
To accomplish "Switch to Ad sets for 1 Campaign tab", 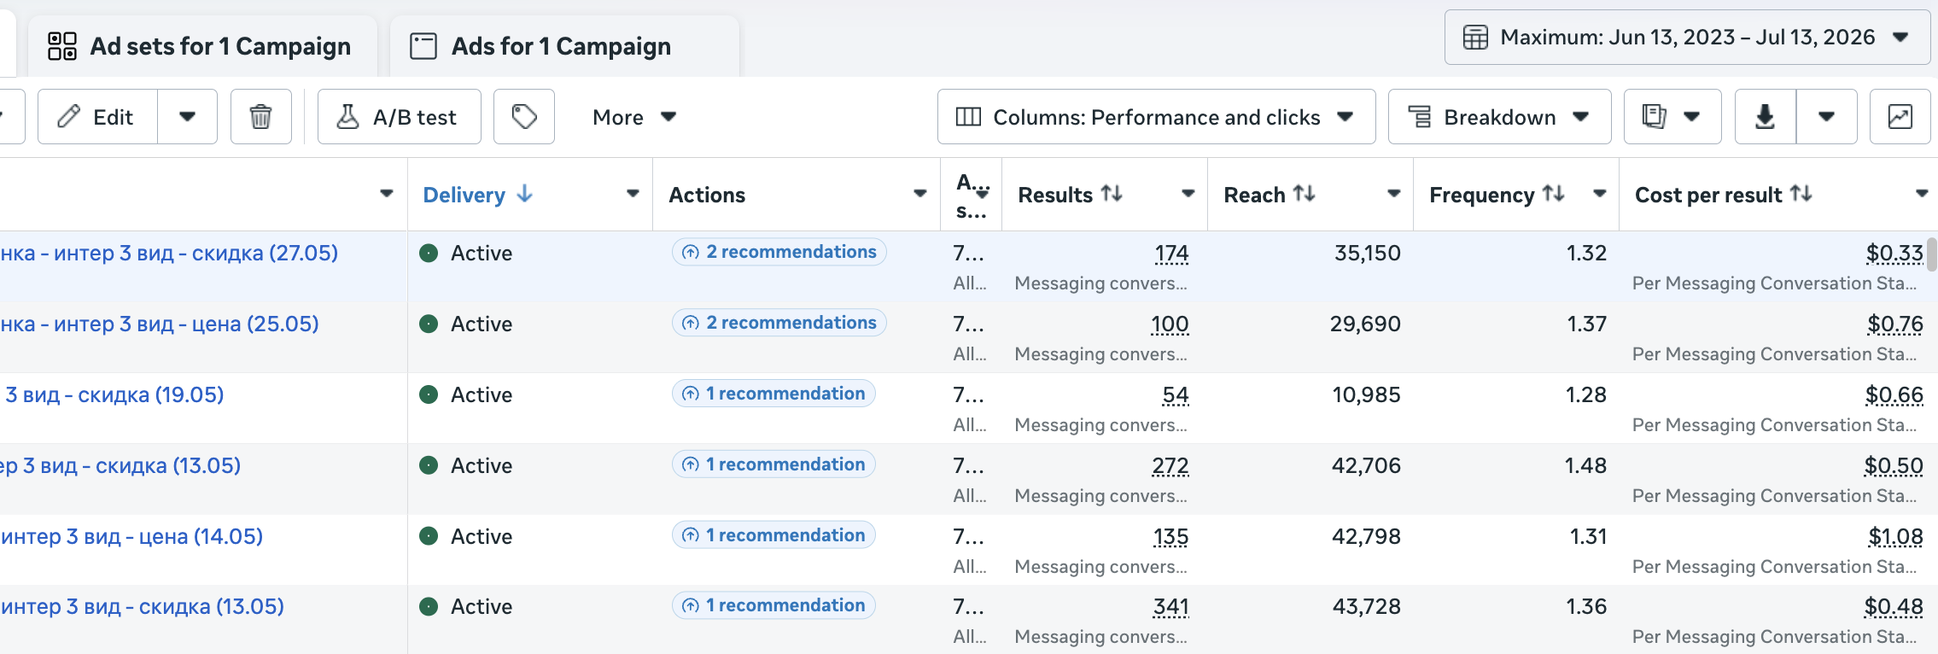I will tap(203, 46).
